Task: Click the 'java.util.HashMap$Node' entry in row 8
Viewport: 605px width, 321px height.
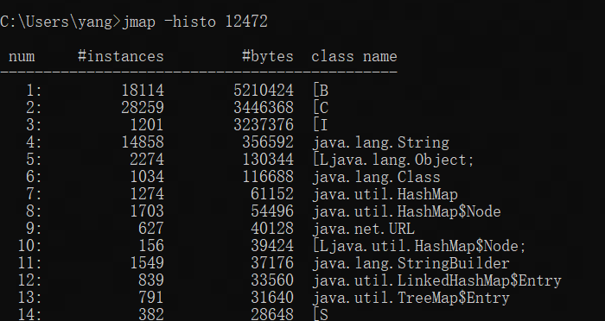Action: [407, 211]
